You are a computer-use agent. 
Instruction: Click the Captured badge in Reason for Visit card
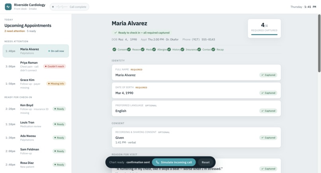[268, 169]
